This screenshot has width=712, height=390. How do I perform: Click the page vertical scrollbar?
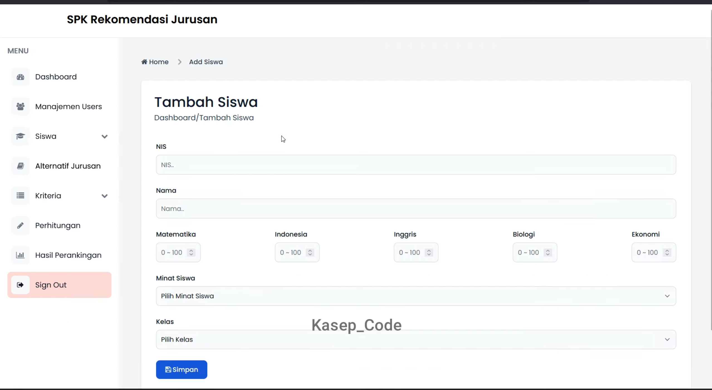[x=711, y=170]
